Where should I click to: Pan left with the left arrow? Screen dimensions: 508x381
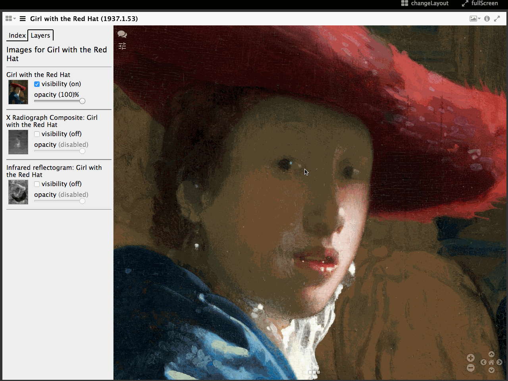483,362
